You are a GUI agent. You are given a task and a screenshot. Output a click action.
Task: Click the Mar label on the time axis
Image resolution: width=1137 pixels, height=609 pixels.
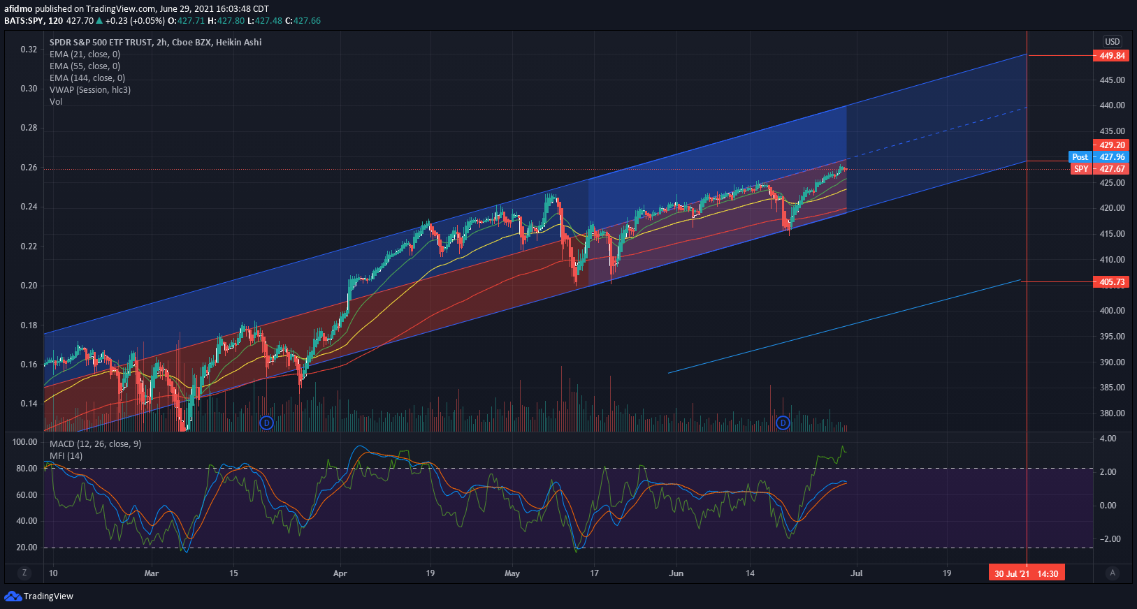(152, 573)
